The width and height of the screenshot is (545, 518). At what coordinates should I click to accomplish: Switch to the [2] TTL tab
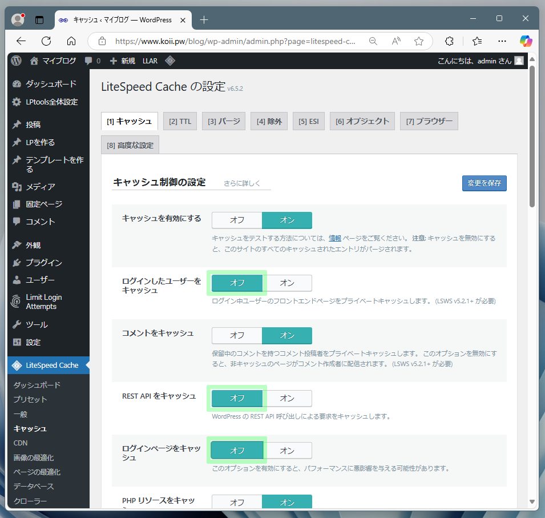[x=180, y=121]
